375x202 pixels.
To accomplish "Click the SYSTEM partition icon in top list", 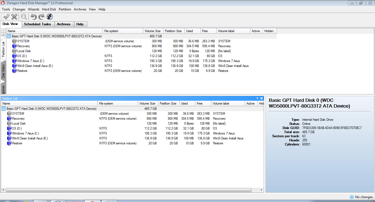I will click(15, 41).
